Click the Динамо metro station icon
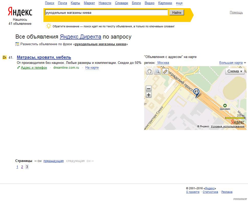Image resolution: width=248 pixels, height=201 pixels. pyautogui.click(x=225, y=105)
